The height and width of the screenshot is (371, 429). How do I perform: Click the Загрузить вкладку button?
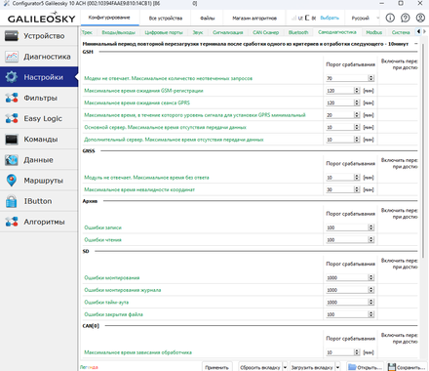point(312,367)
